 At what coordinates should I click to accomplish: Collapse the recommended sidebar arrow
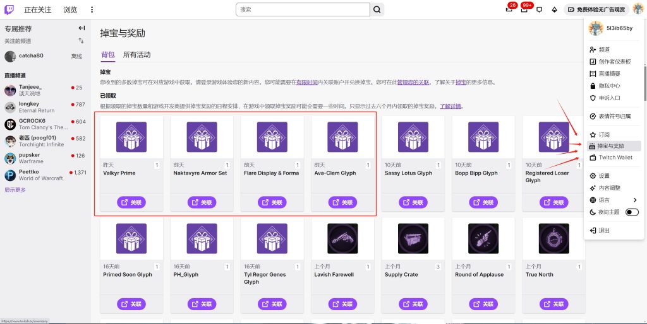tap(82, 28)
